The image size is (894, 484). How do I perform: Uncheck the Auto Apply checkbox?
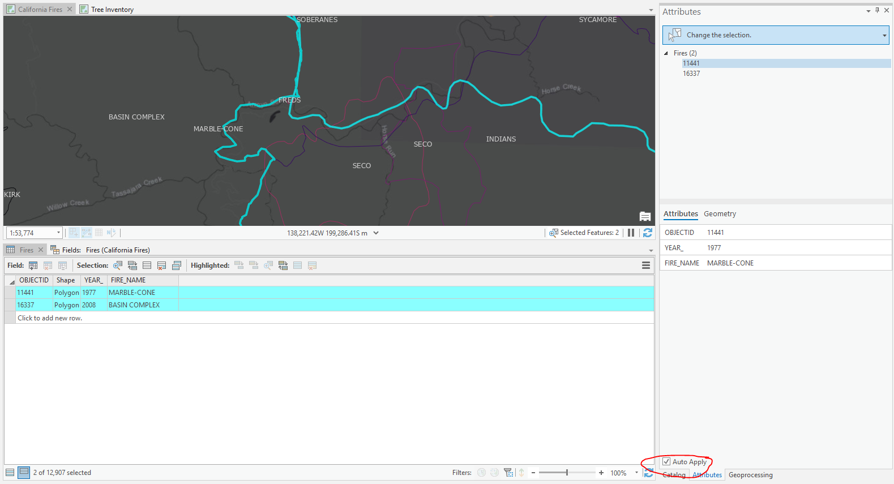pyautogui.click(x=667, y=462)
